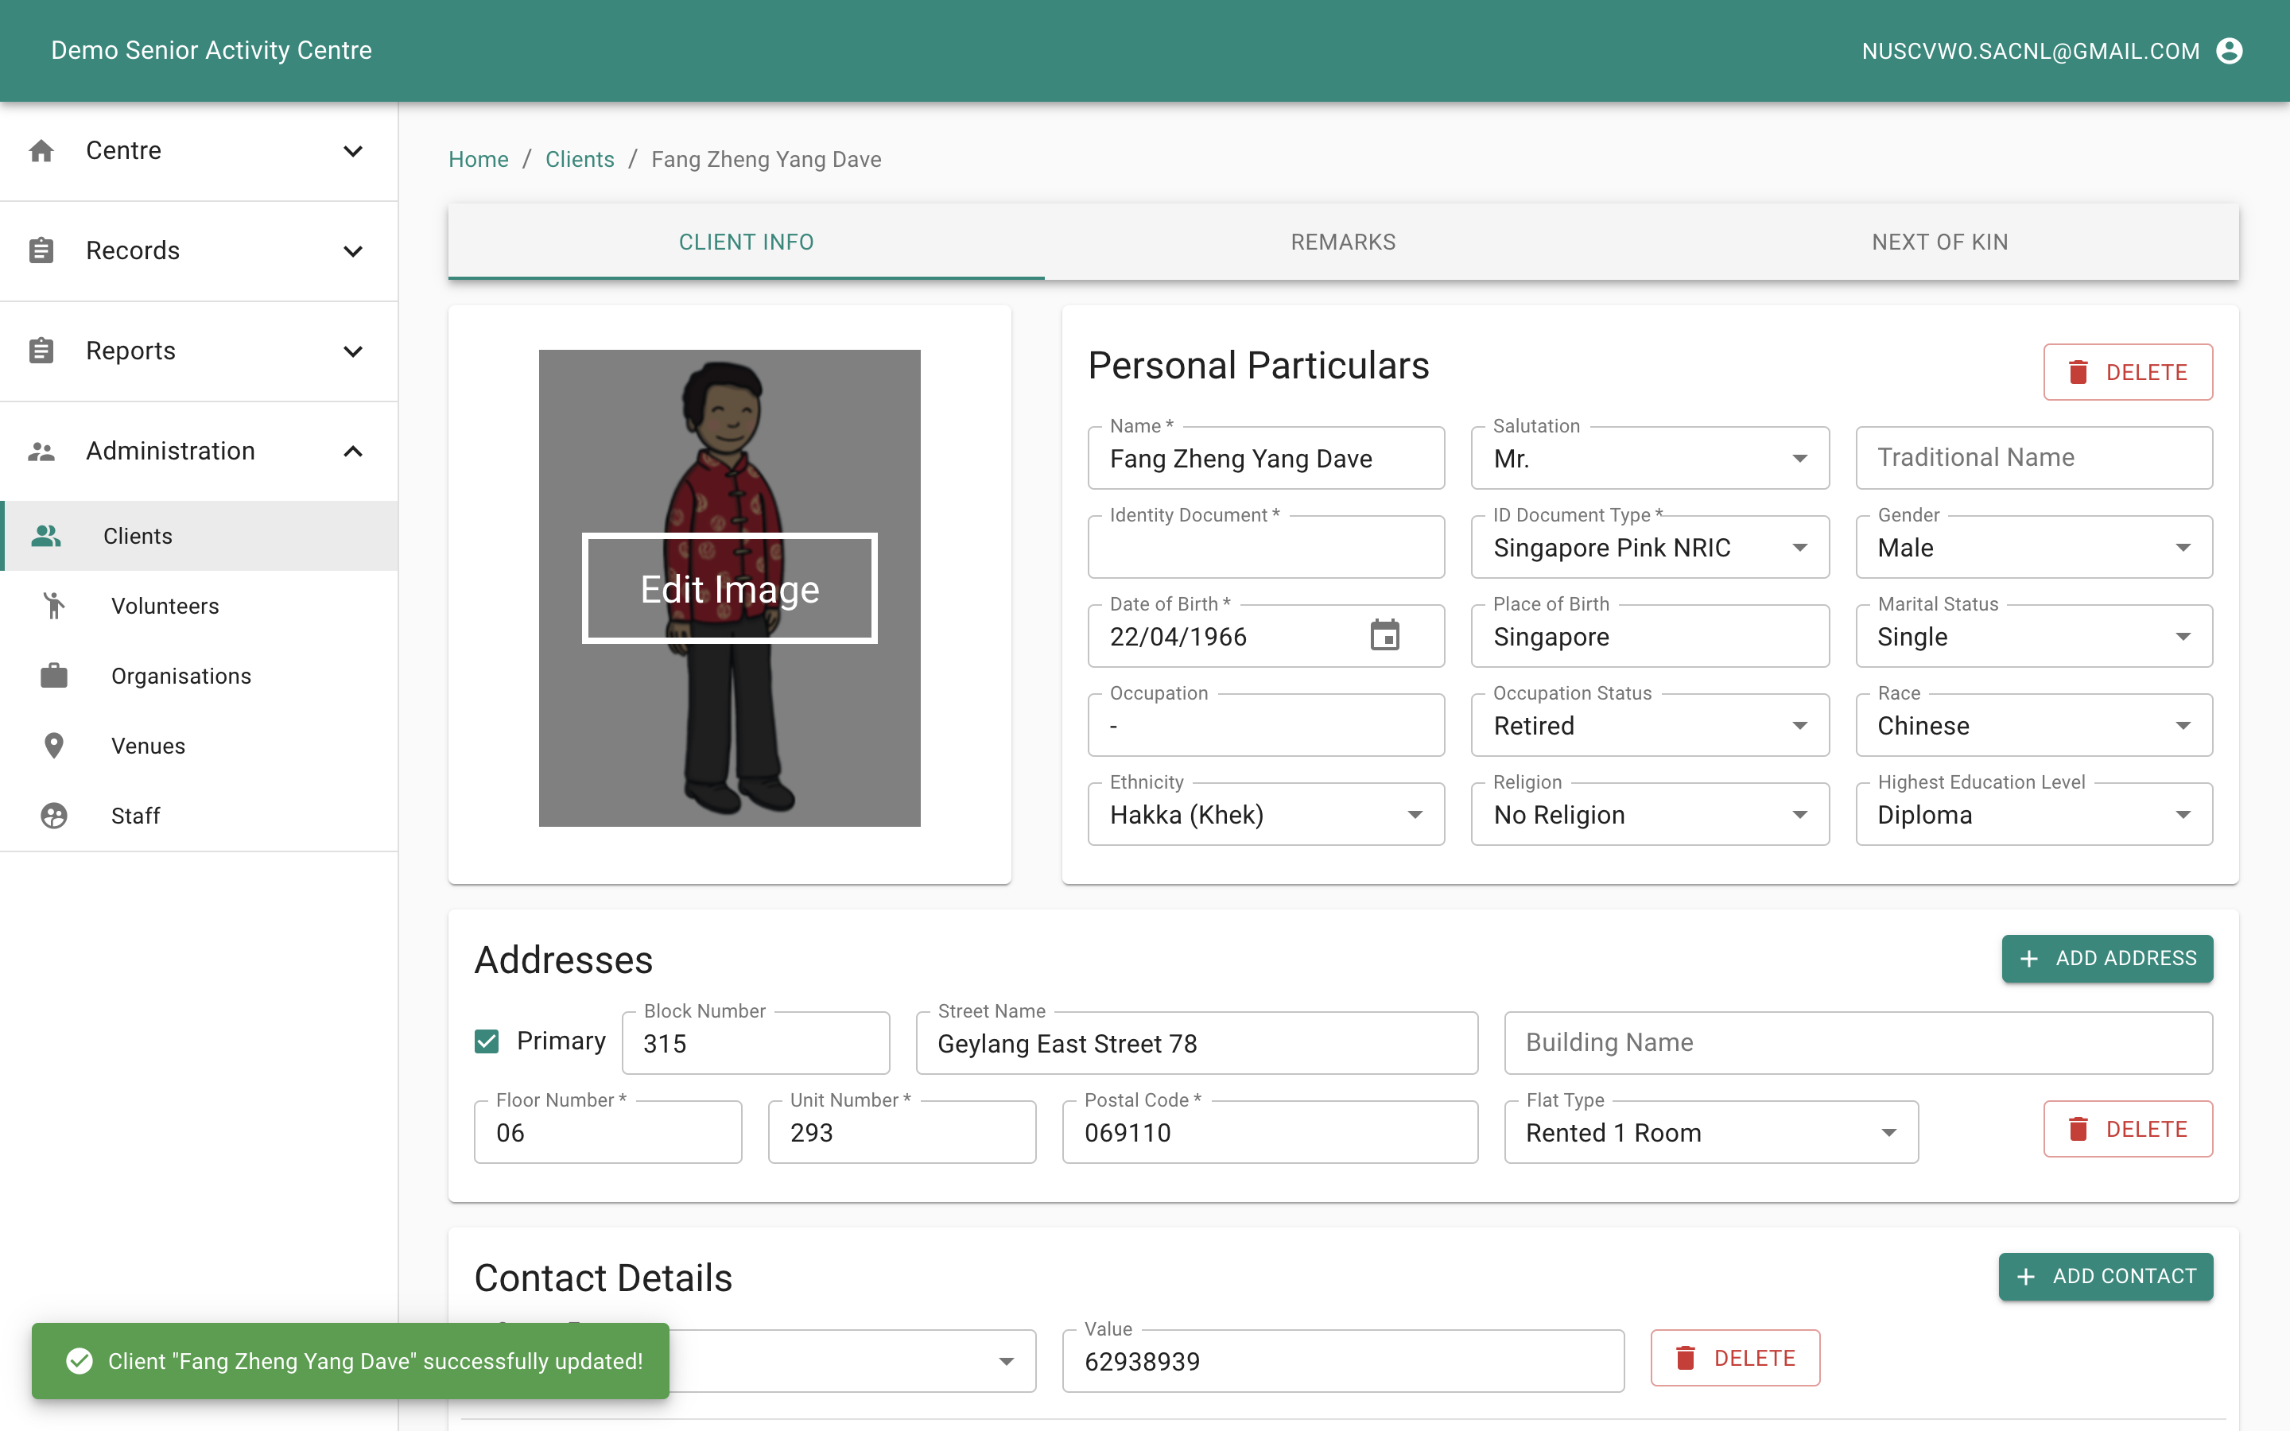Click the Centre home icon
The width and height of the screenshot is (2290, 1431).
pos(41,150)
